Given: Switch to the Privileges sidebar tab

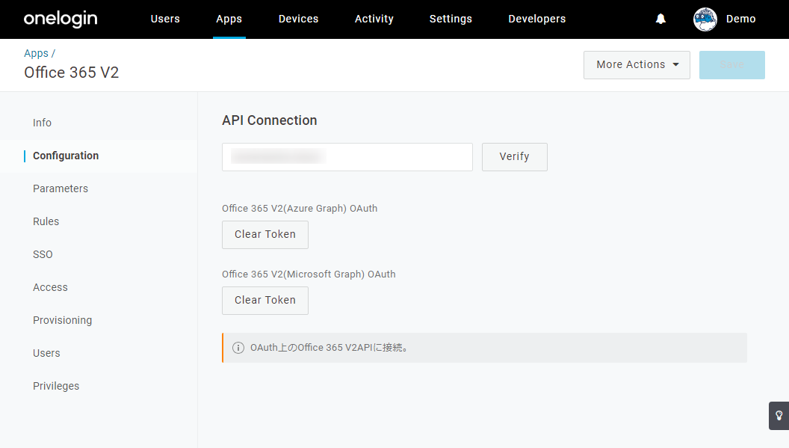Looking at the screenshot, I should click(56, 386).
